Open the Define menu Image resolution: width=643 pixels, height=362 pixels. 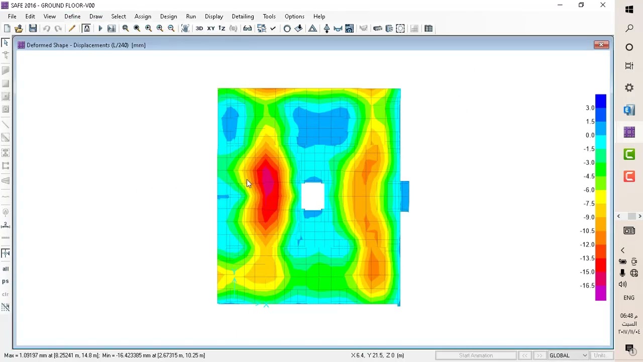[x=72, y=17]
